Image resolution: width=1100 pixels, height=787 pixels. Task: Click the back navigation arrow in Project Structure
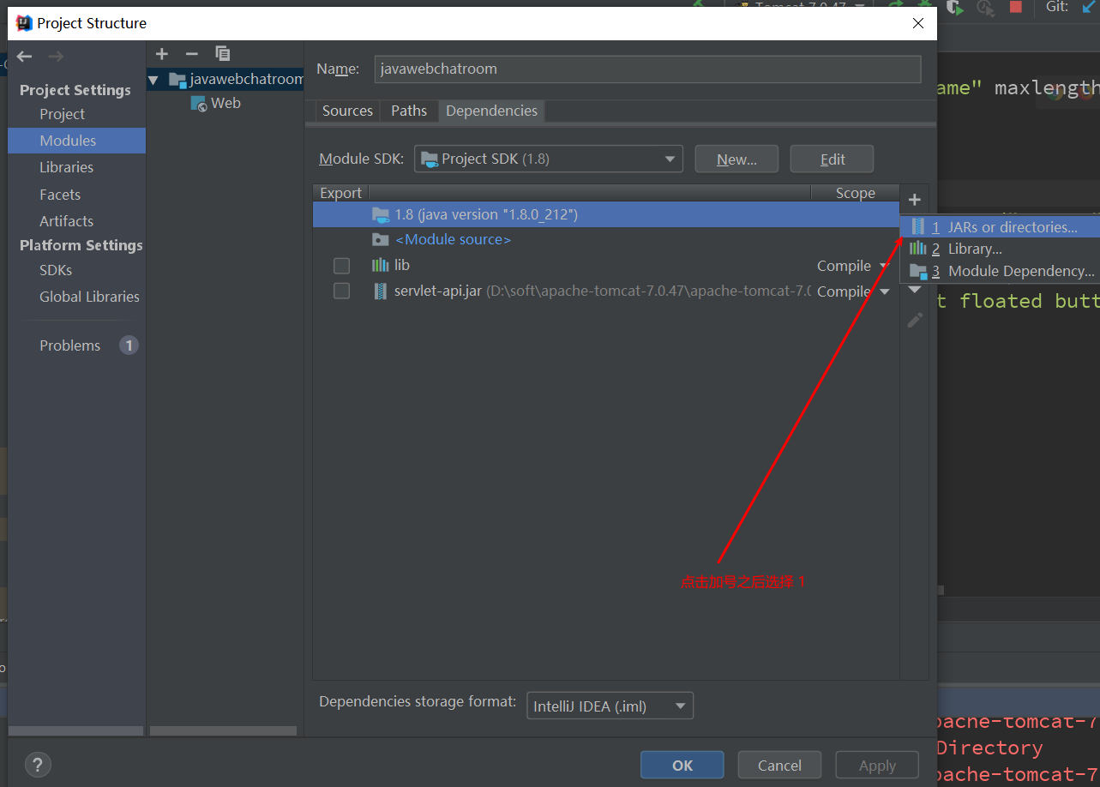click(x=24, y=57)
